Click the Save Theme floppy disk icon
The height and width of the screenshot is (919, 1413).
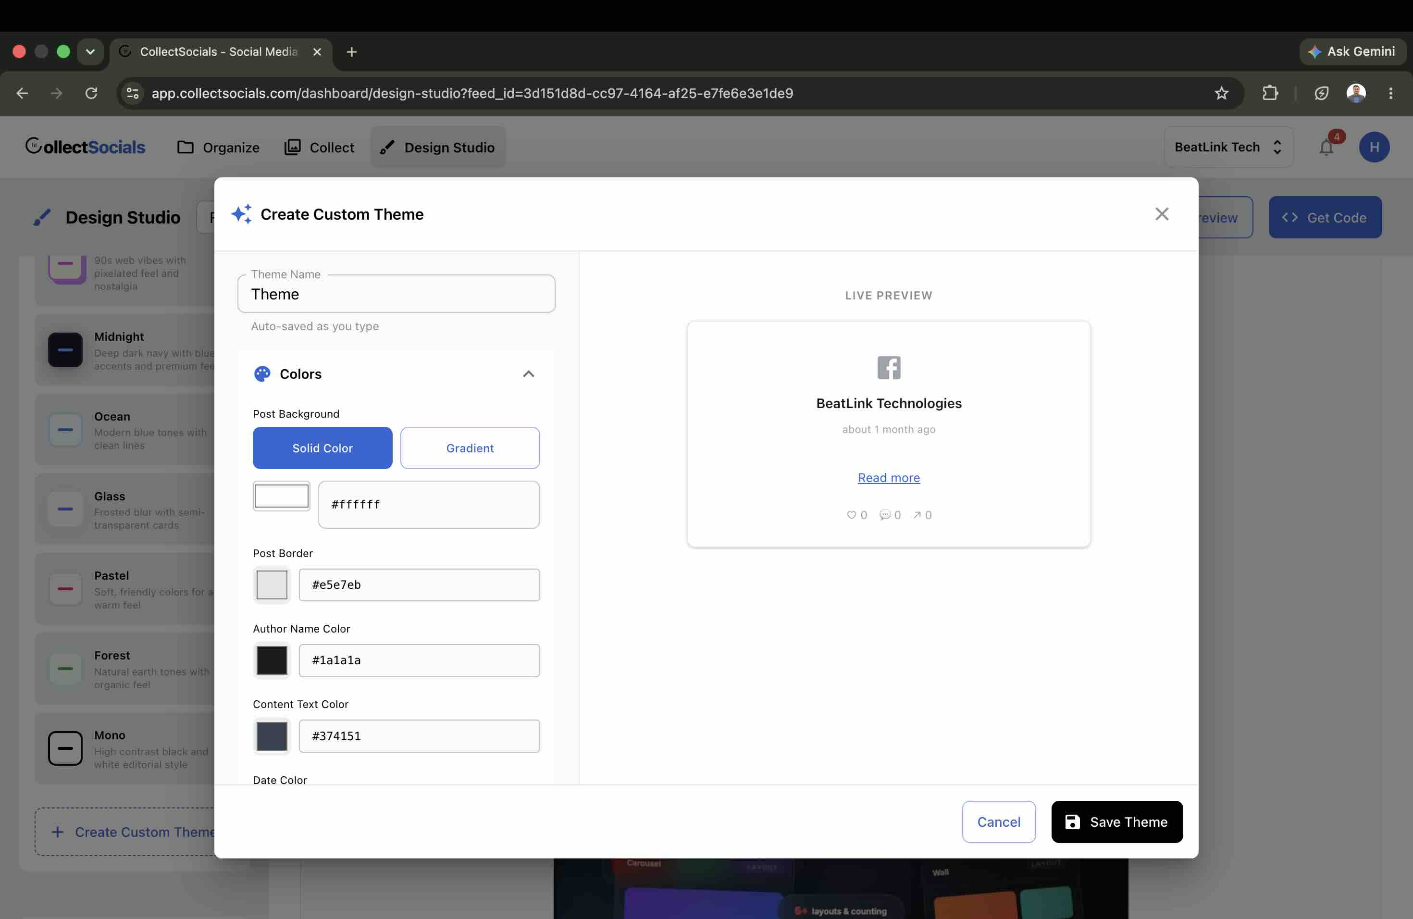coord(1072,822)
